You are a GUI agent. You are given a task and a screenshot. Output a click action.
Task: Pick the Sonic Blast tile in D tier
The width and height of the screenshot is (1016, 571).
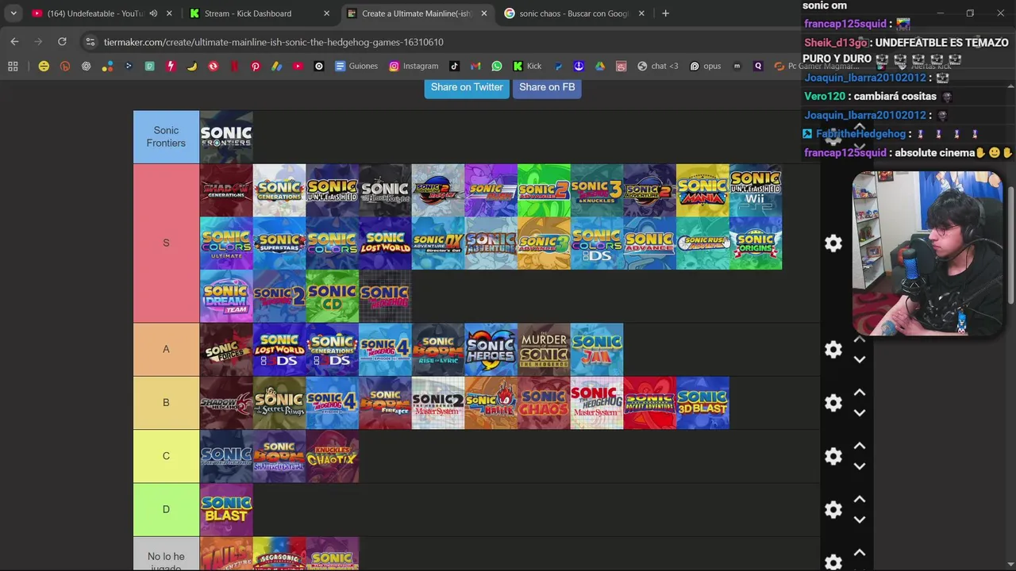[x=226, y=508]
